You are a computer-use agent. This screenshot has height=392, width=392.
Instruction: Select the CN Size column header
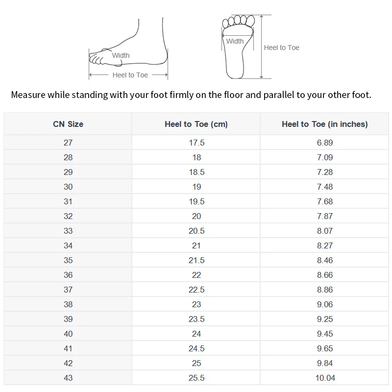(x=68, y=124)
